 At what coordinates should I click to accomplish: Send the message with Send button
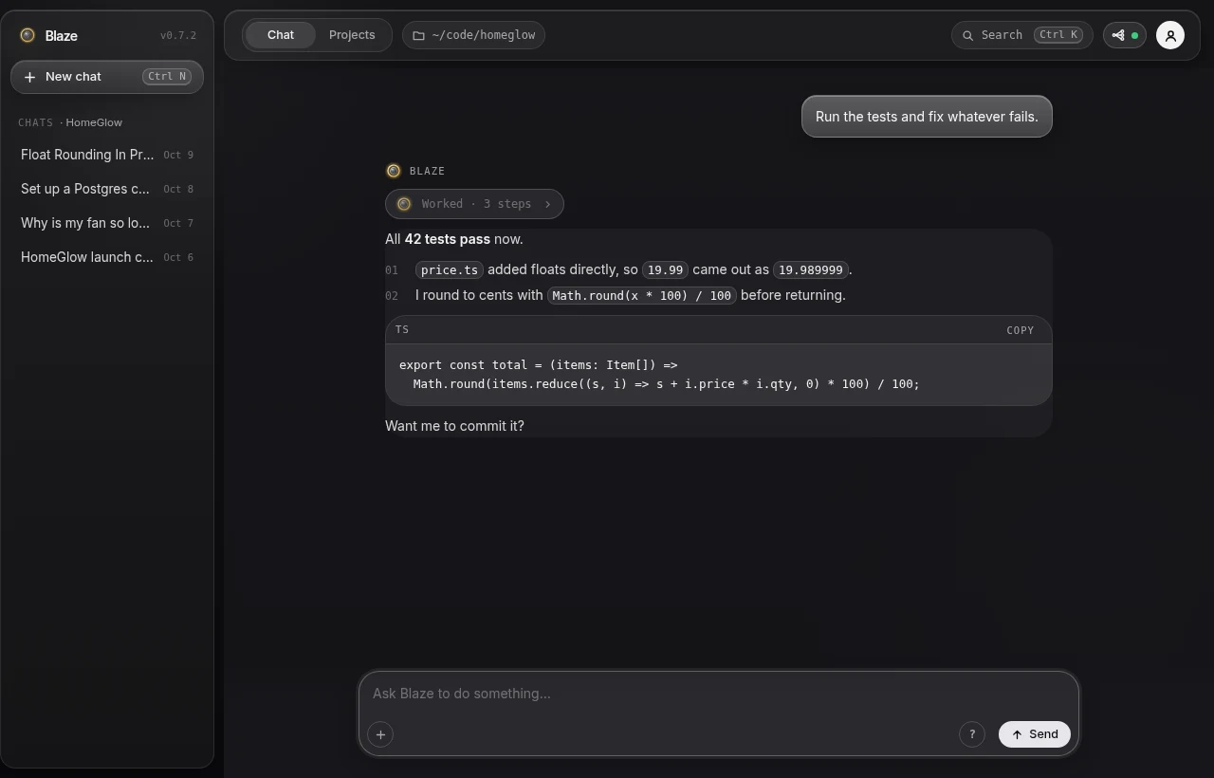pyautogui.click(x=1035, y=734)
